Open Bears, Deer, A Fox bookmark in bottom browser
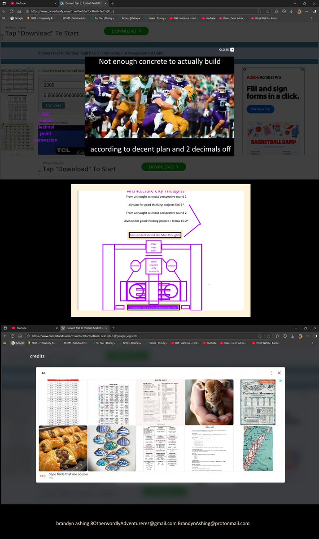This screenshot has width=319, height=539. (x=233, y=343)
